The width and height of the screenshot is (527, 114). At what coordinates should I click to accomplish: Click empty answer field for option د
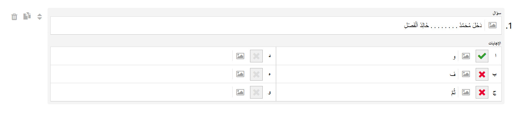142,56
